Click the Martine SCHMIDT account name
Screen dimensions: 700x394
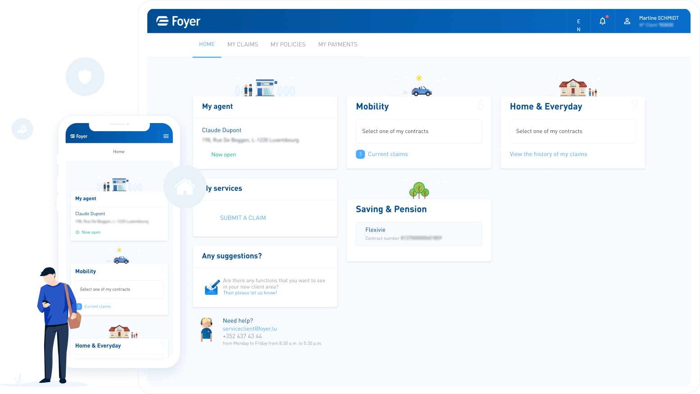tap(659, 18)
